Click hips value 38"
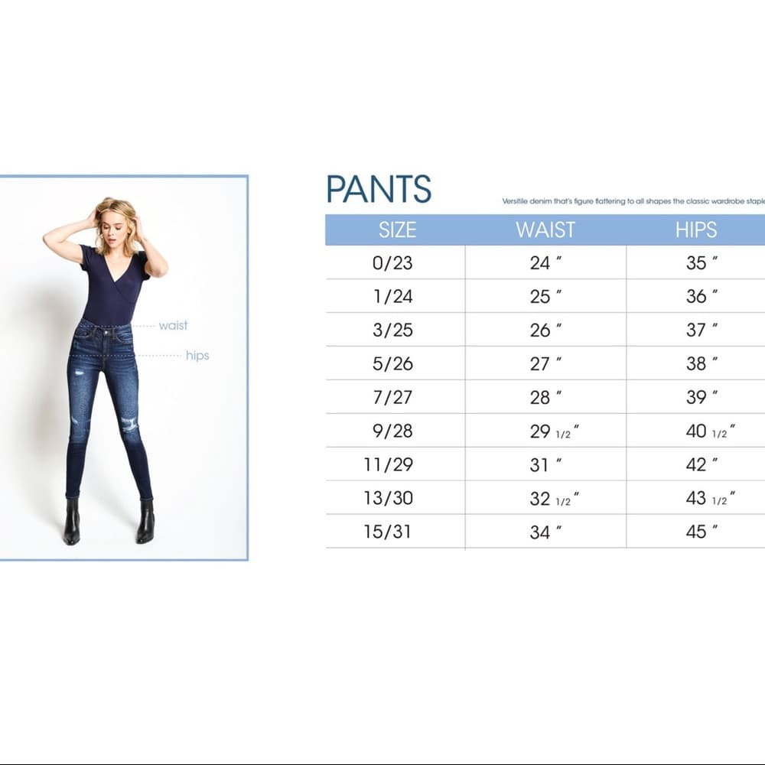 tap(702, 363)
